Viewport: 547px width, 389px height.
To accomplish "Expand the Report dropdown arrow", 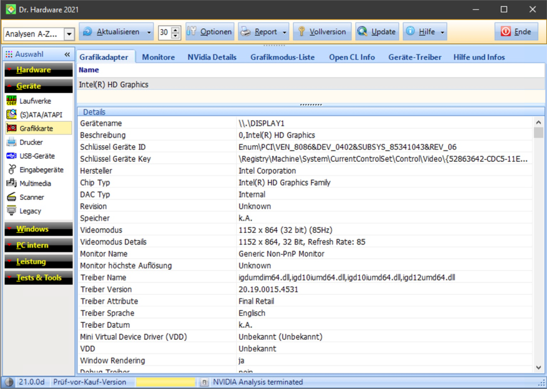I will (x=285, y=32).
